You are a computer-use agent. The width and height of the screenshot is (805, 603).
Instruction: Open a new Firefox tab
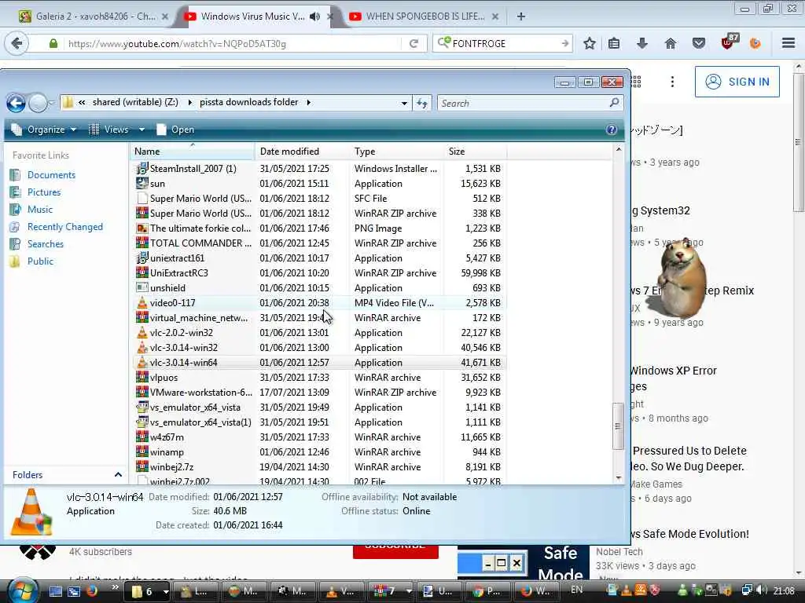pyautogui.click(x=521, y=16)
